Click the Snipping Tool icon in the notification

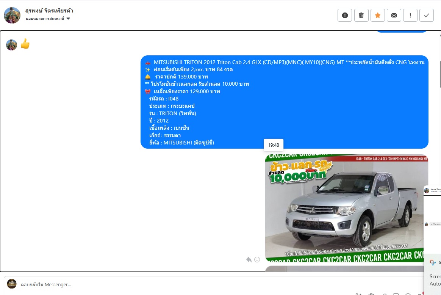[x=433, y=262]
